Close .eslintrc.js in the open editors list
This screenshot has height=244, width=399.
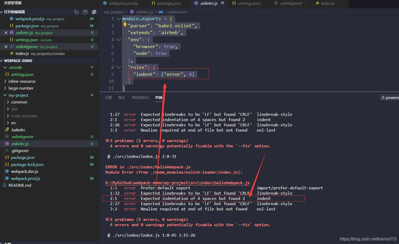coord(6,33)
